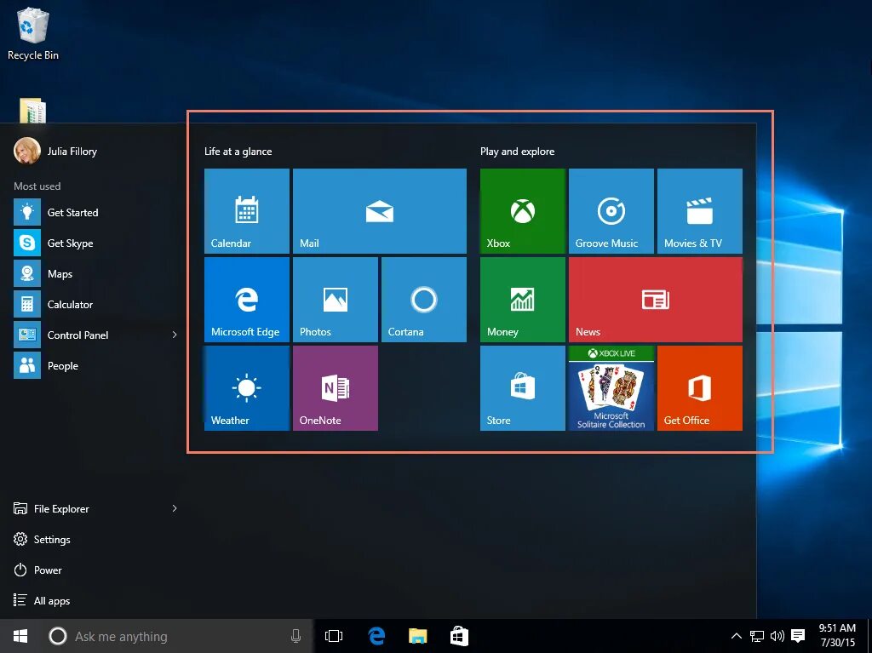Open the Photos app tile
The height and width of the screenshot is (653, 872).
tap(335, 299)
